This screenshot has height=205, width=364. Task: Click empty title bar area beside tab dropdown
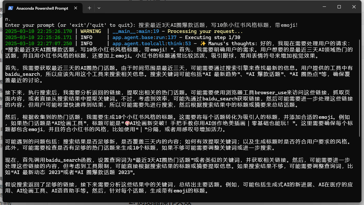pos(210,8)
